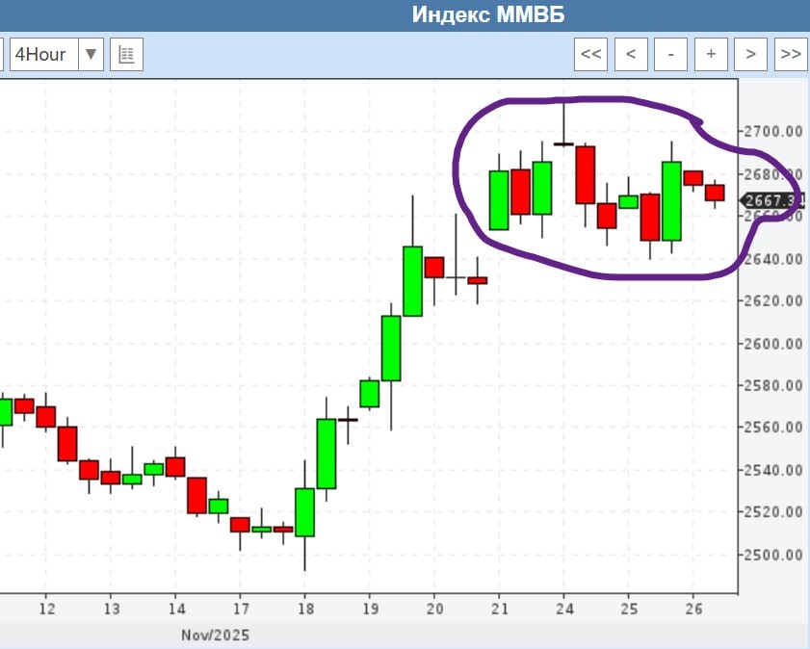Screen dimensions: 810x649
Task: Click date label 20 on time axis
Action: point(435,610)
